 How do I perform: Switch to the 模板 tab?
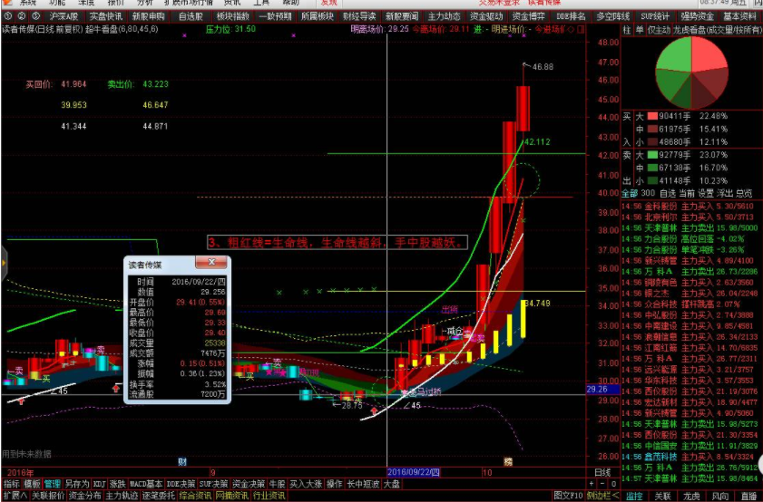coord(32,484)
